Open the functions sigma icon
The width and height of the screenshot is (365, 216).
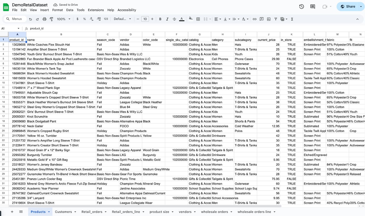[x=292, y=19]
